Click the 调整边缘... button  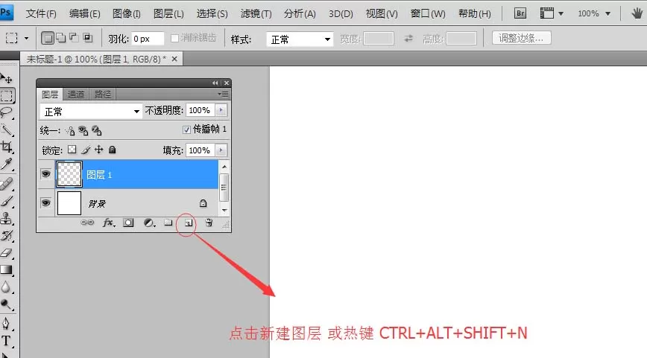522,38
